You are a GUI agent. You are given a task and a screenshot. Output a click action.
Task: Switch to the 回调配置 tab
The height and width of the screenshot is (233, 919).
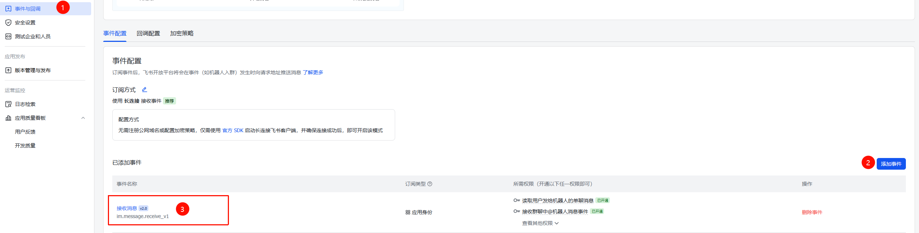click(148, 33)
